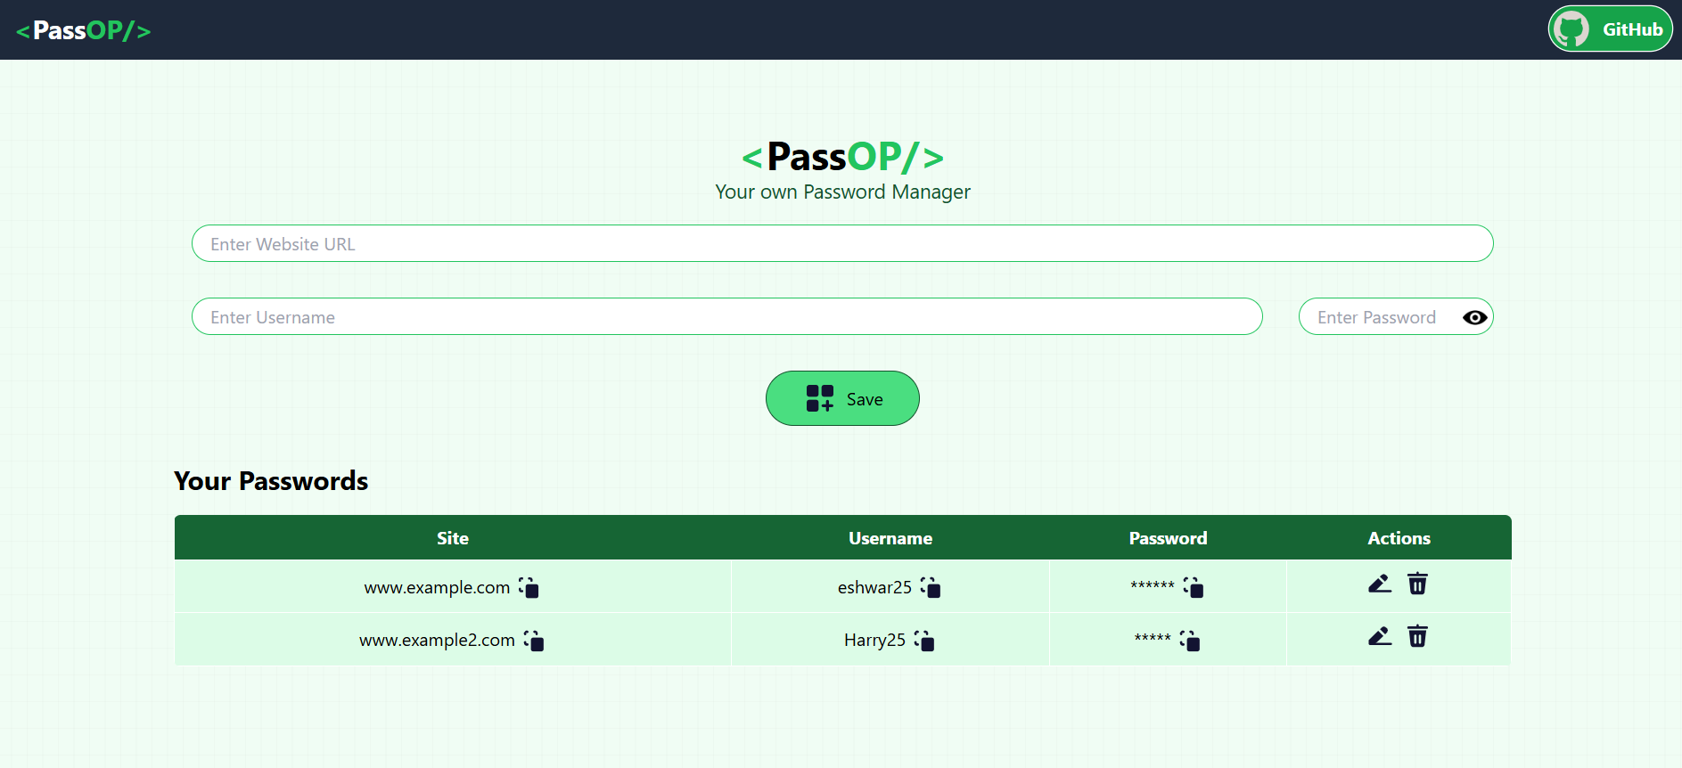Select the Harry25 username text
The image size is (1682, 768).
tap(874, 640)
